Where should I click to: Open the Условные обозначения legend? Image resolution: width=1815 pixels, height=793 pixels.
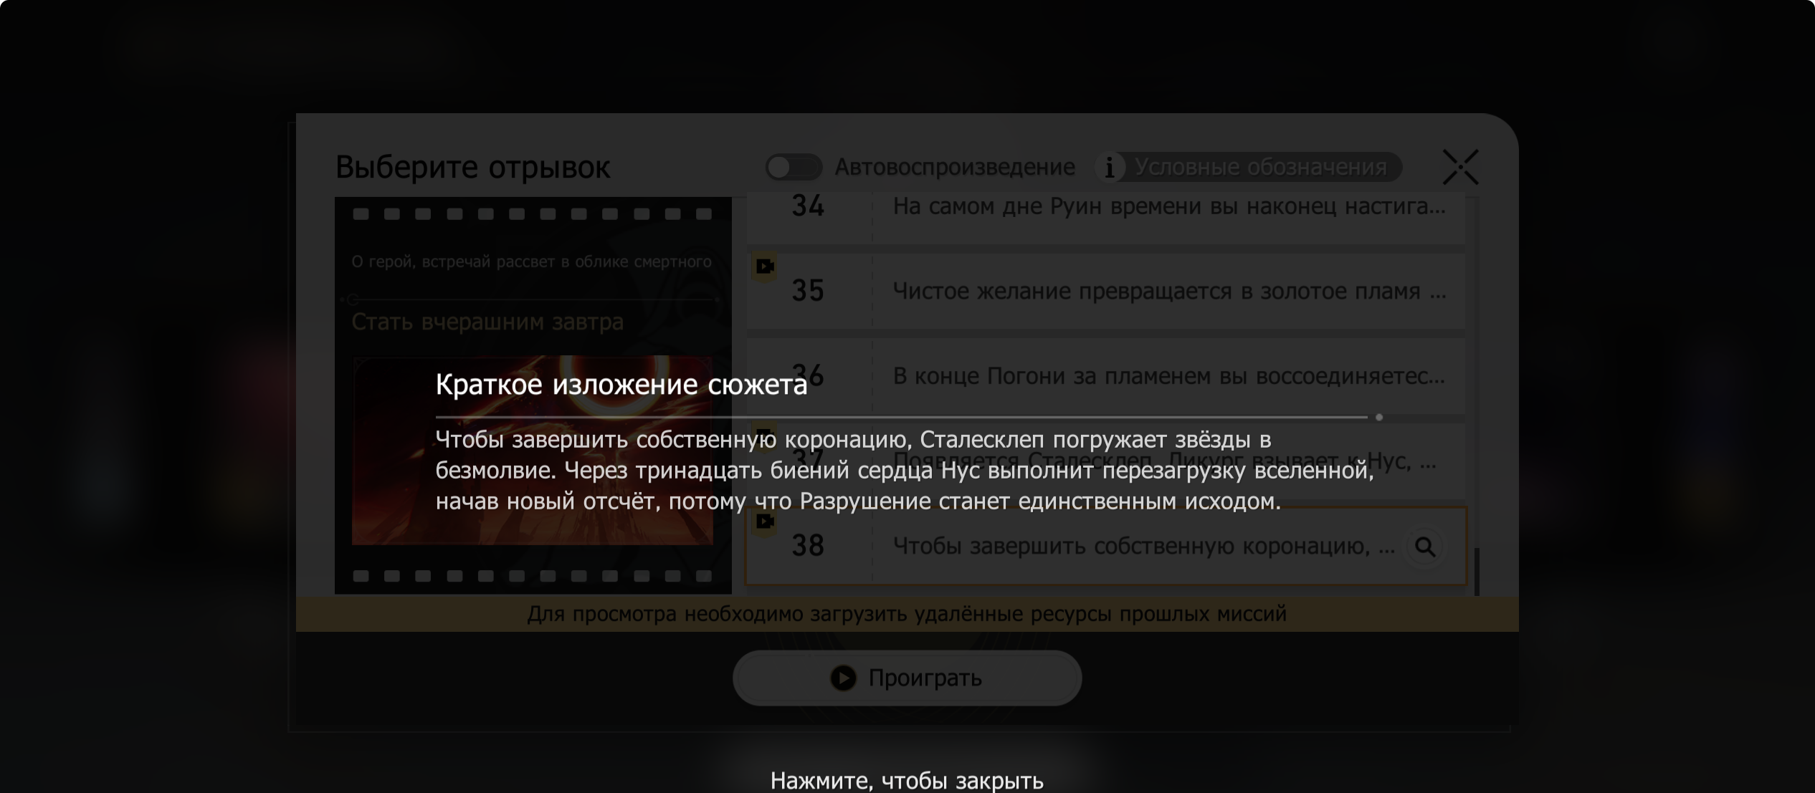(1260, 167)
